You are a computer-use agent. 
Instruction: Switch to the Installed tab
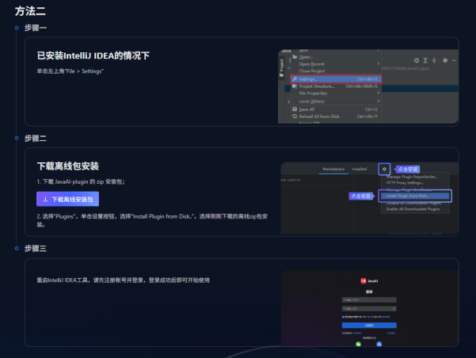pos(360,169)
